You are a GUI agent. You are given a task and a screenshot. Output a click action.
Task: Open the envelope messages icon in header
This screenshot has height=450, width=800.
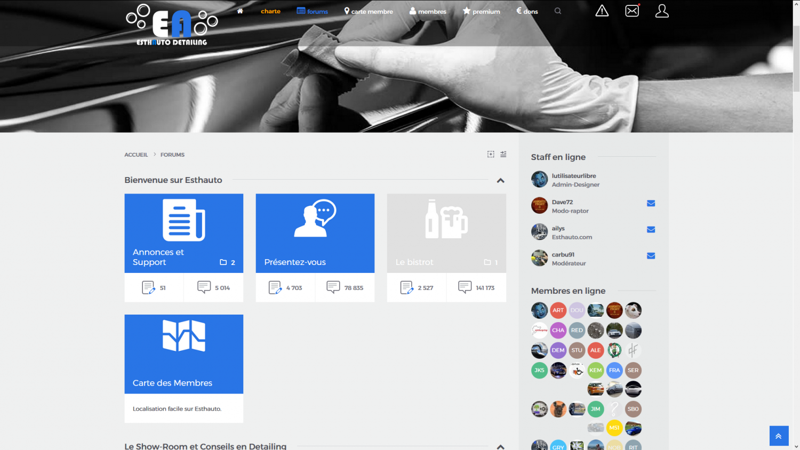coord(632,11)
